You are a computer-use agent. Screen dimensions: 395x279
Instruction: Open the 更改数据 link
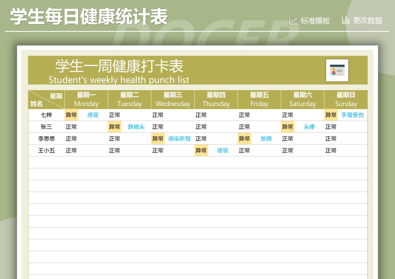click(368, 21)
